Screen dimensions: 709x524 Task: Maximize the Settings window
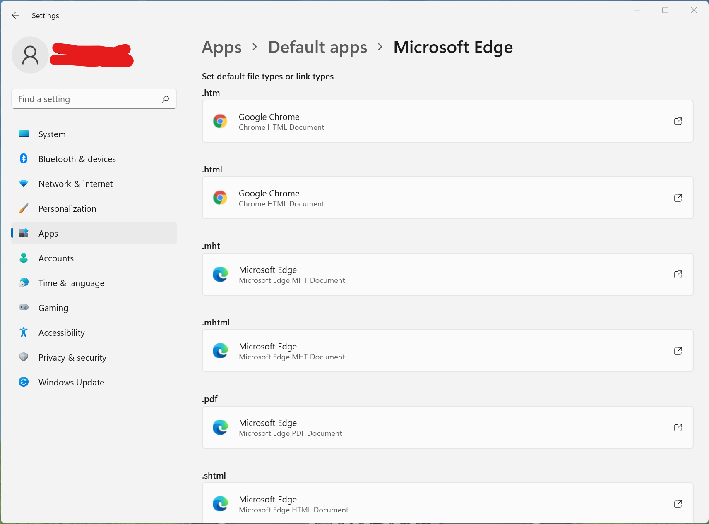pos(665,10)
